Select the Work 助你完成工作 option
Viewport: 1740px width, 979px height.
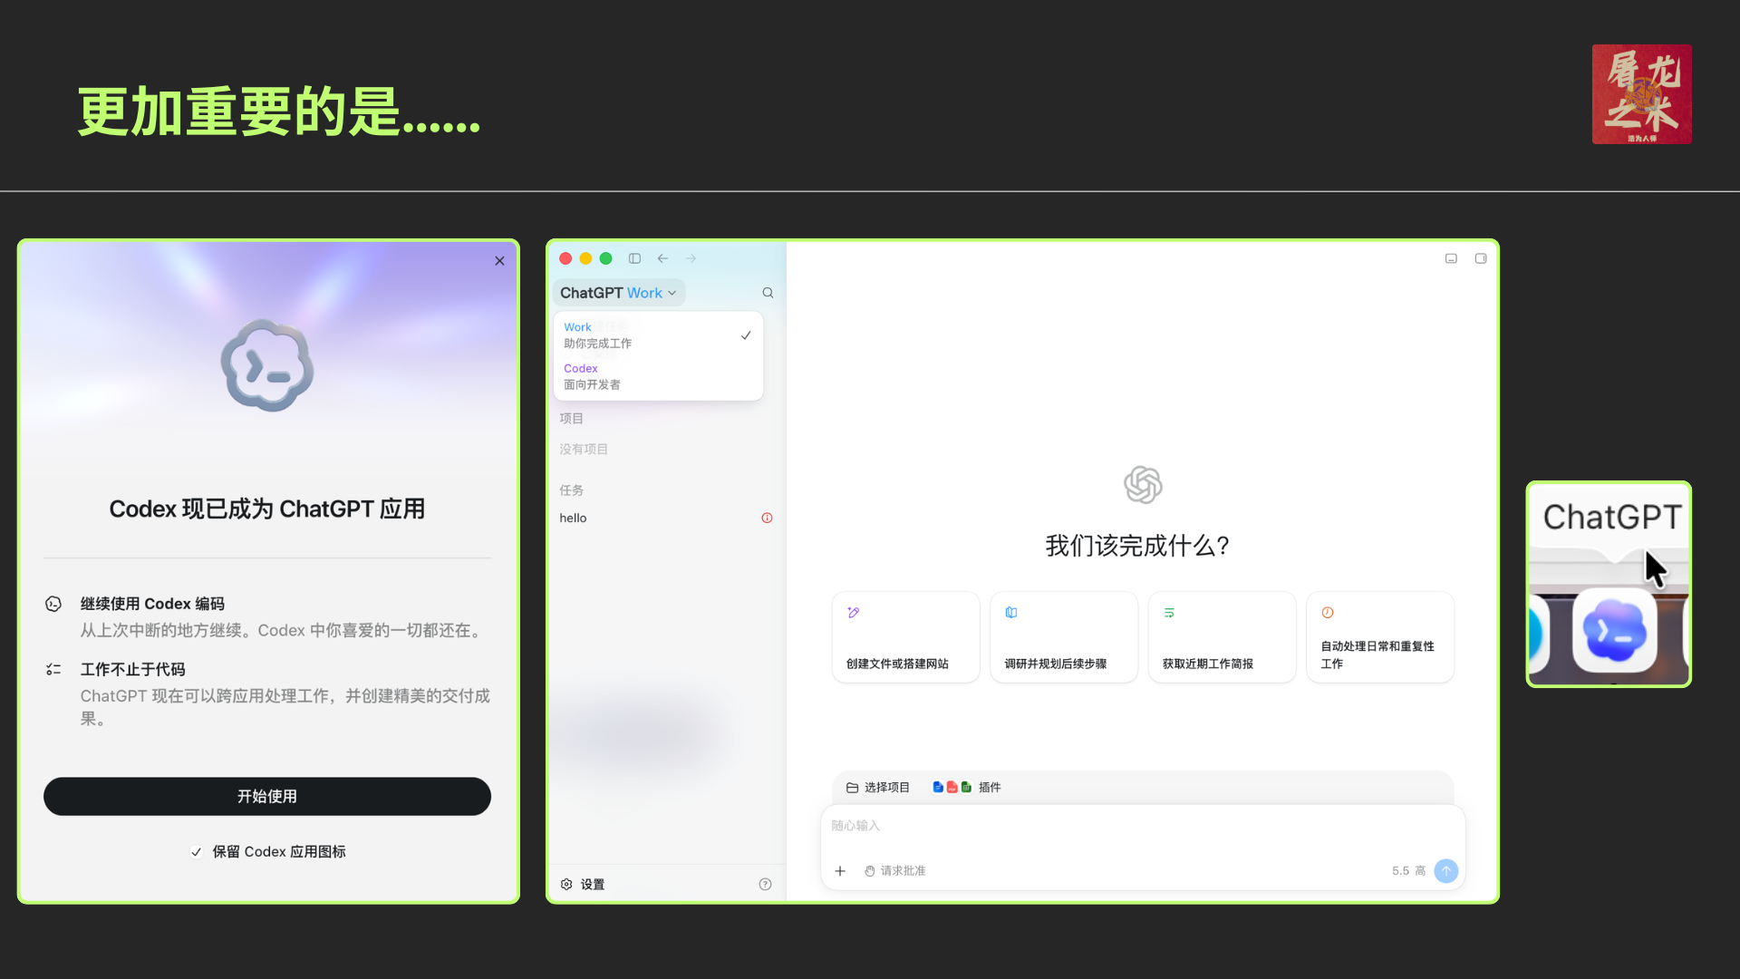[x=658, y=335]
